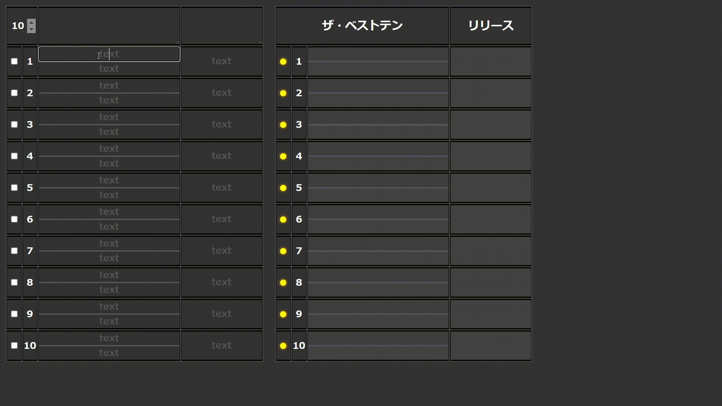Click the down arrow of the 10 spinner
Screen dimensions: 722x406
(x=31, y=29)
